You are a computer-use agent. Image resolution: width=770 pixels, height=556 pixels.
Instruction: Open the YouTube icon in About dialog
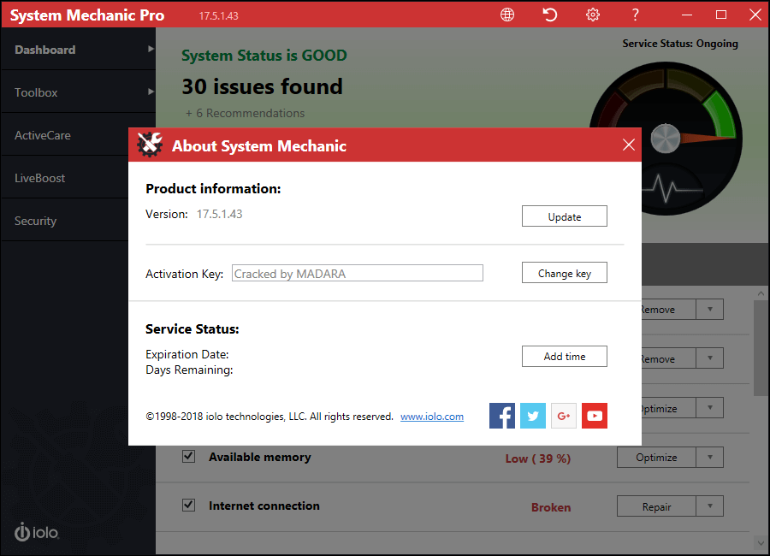pos(595,416)
